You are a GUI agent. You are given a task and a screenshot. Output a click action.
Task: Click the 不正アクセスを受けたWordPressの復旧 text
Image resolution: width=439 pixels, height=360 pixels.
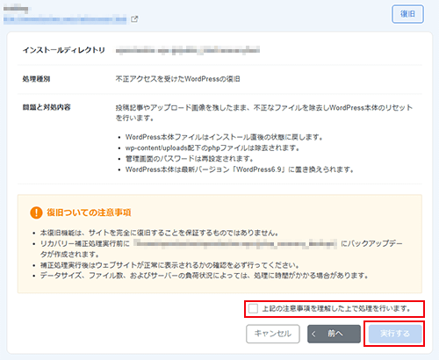pos(177,79)
